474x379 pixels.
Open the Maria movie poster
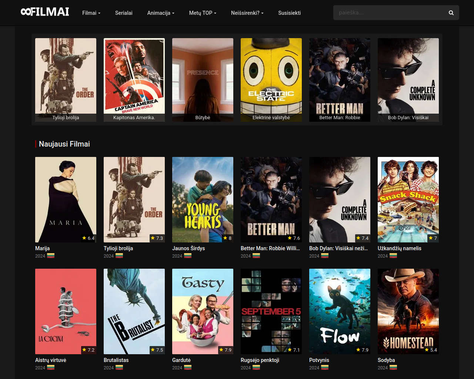(x=66, y=199)
